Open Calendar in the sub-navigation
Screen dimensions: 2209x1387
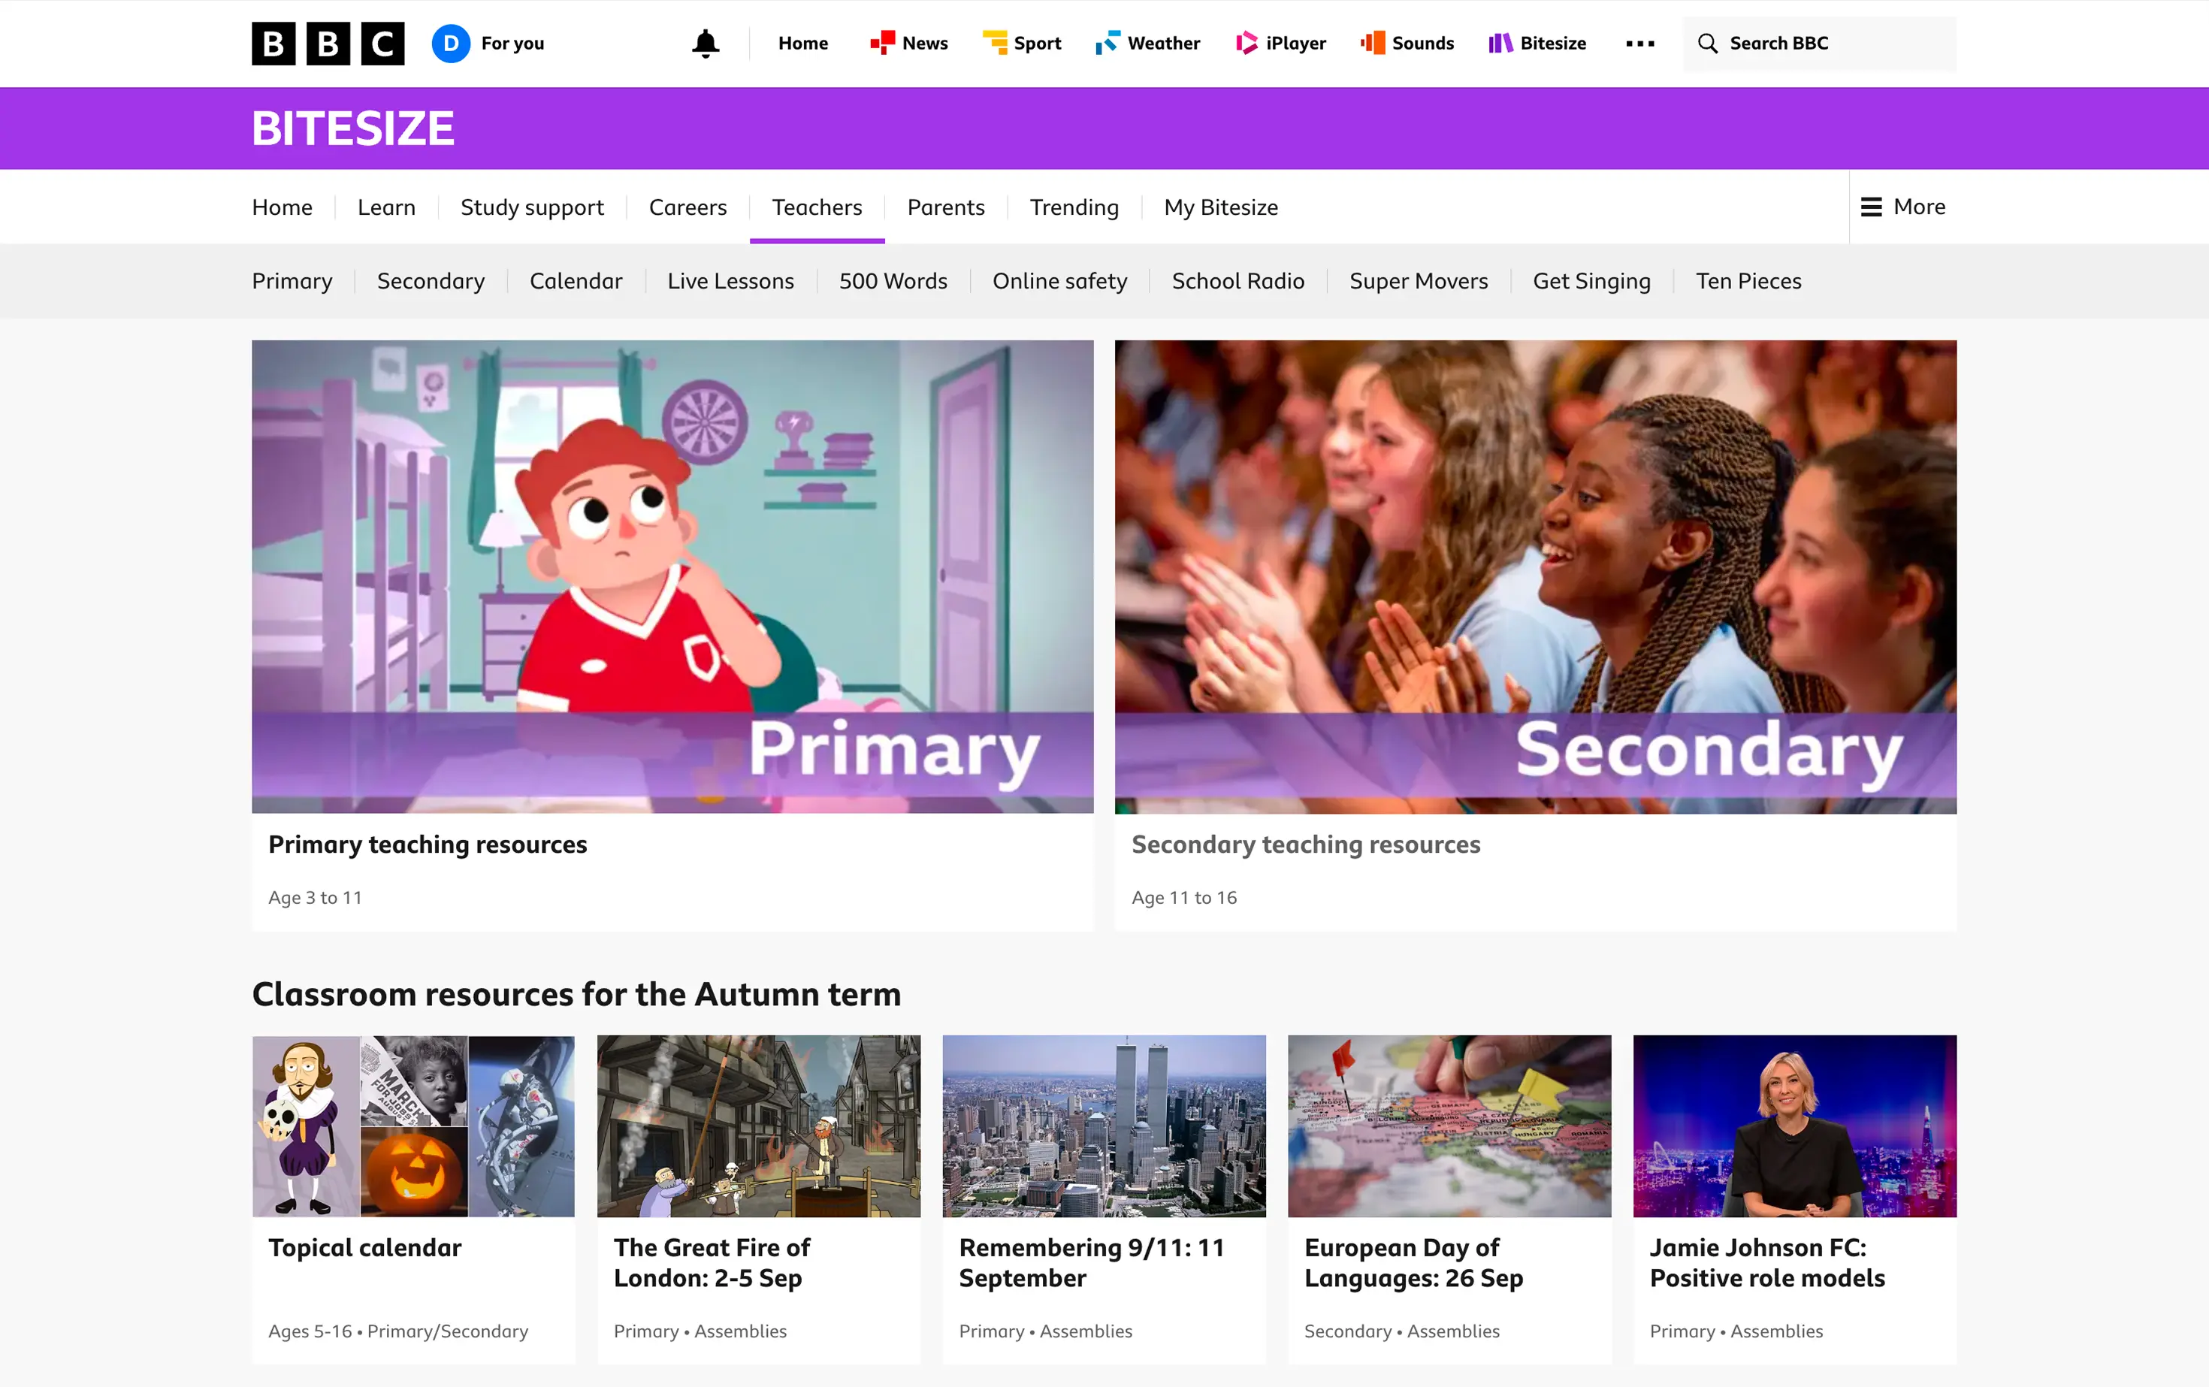(576, 281)
